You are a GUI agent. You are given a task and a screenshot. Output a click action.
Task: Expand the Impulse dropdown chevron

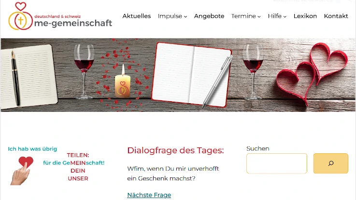185,16
